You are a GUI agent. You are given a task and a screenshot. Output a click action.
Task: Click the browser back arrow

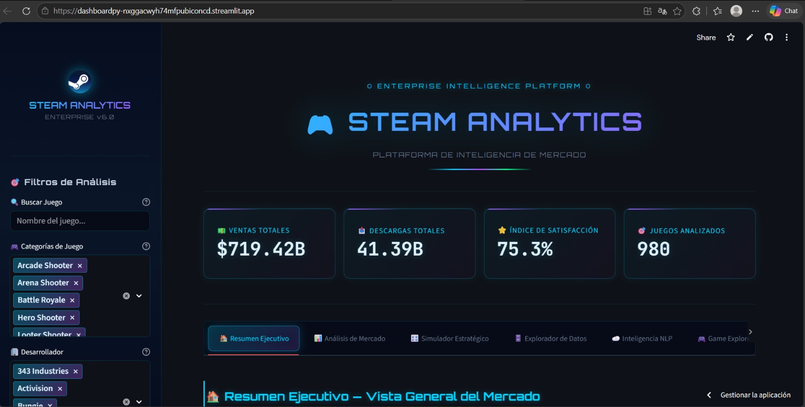click(x=8, y=11)
